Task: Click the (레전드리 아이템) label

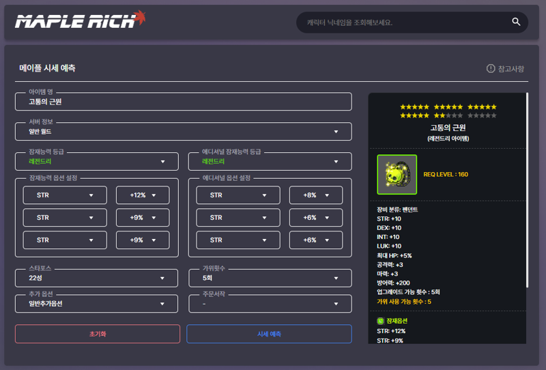Action: click(x=448, y=139)
